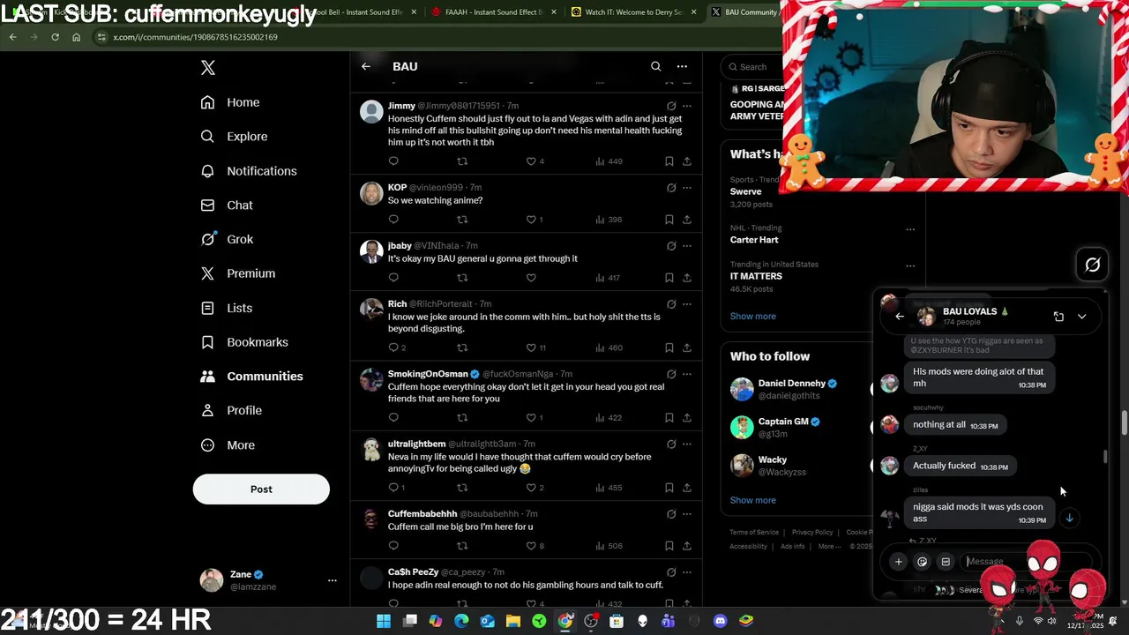This screenshot has height=635, width=1129.
Task: Click the Search box on right
Action: coord(752,67)
